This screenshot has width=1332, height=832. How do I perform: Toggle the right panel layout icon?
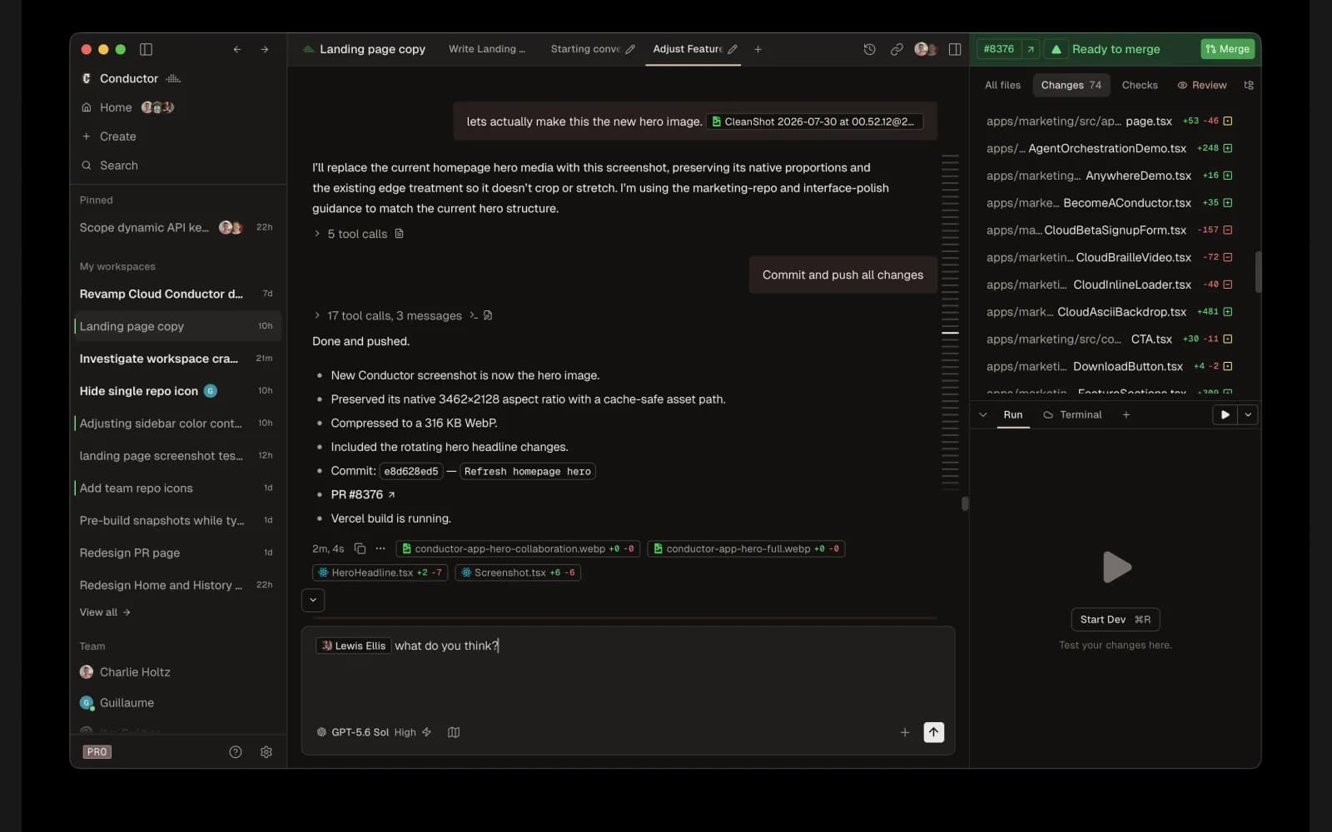(x=955, y=49)
